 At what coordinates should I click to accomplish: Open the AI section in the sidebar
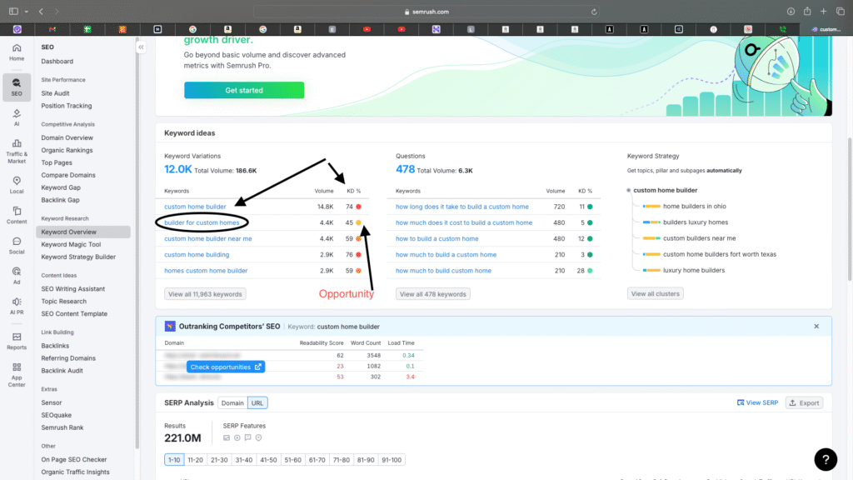[x=16, y=118]
